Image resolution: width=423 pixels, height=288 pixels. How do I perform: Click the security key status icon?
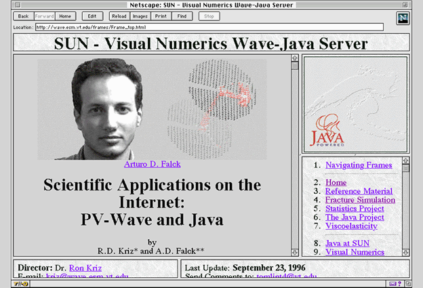[21, 284]
